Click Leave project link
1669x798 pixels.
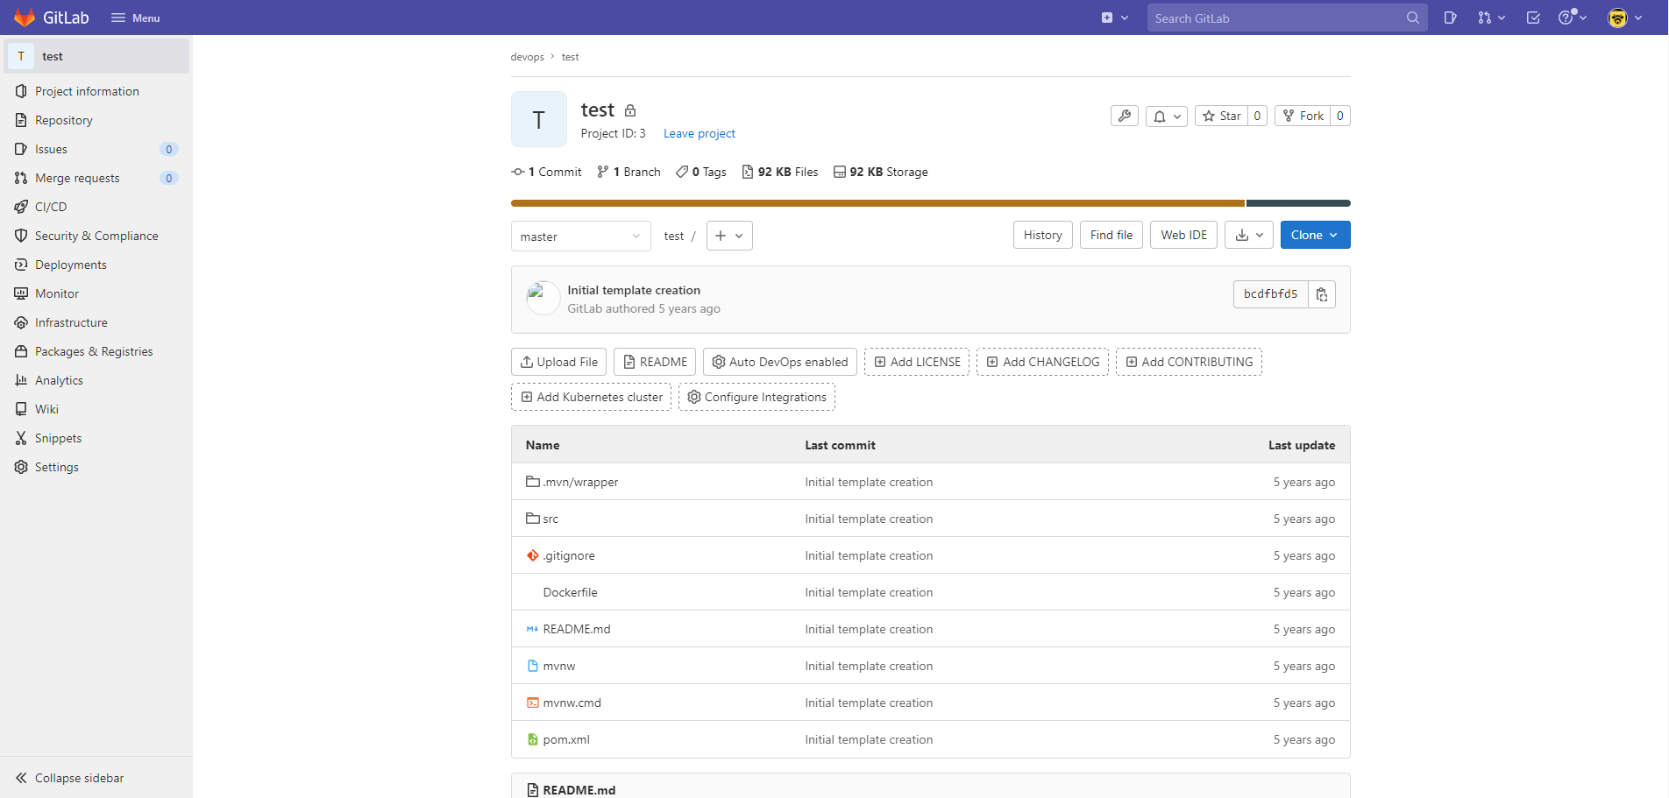699,133
